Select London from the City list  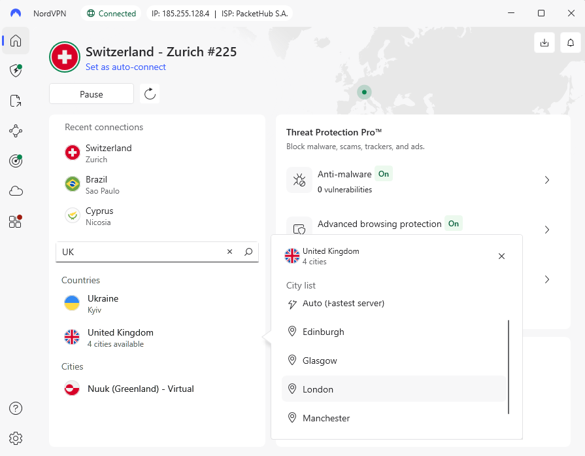point(317,389)
